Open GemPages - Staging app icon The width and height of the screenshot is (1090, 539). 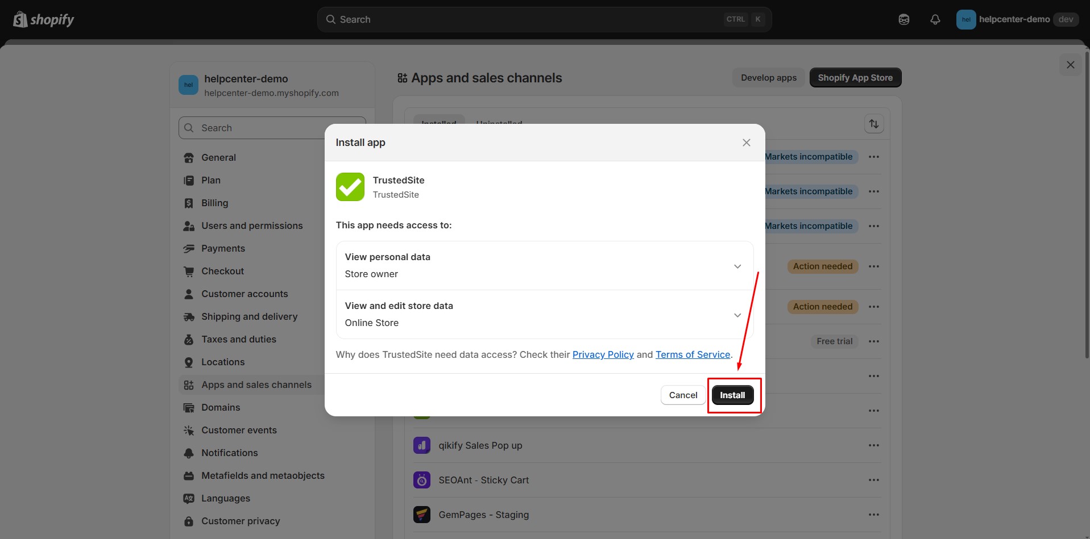click(421, 515)
